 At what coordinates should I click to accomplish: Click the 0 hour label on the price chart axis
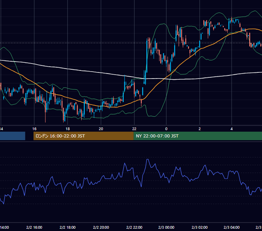click(166, 129)
